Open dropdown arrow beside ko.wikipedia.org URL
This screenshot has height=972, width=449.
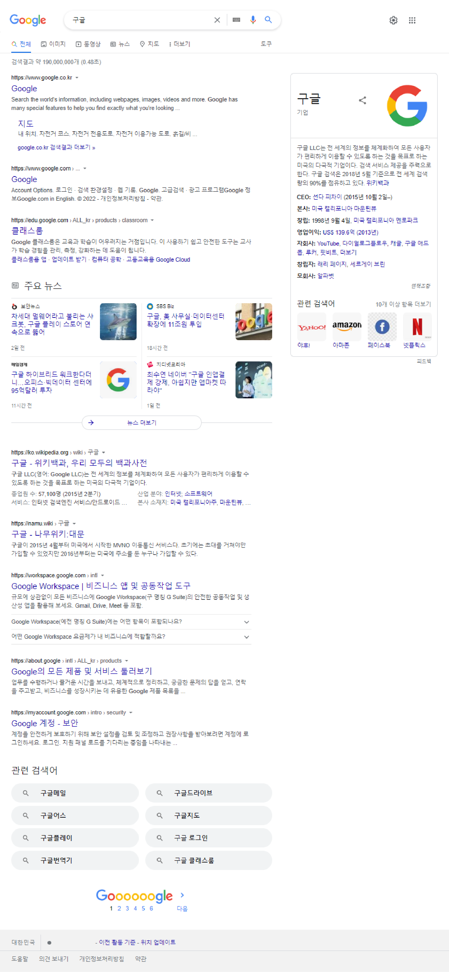103,453
